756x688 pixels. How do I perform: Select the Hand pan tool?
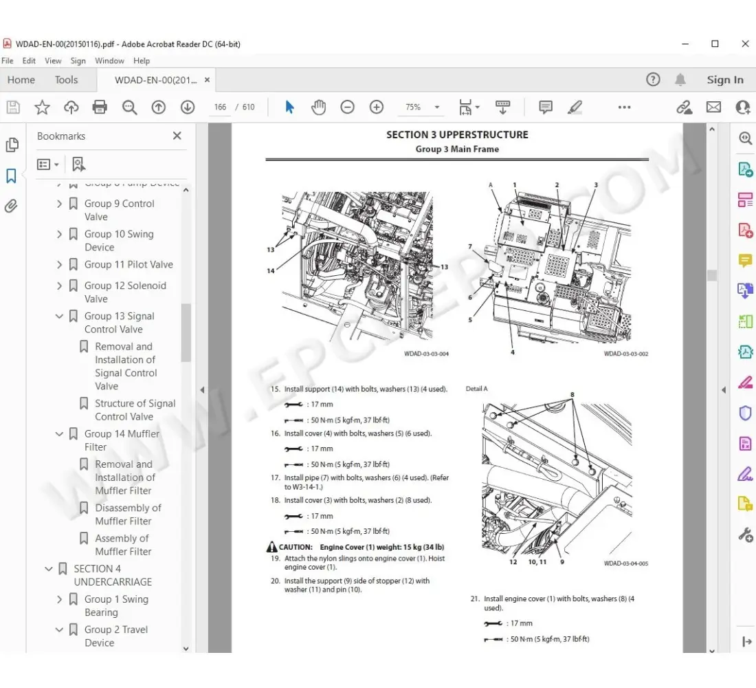click(318, 107)
